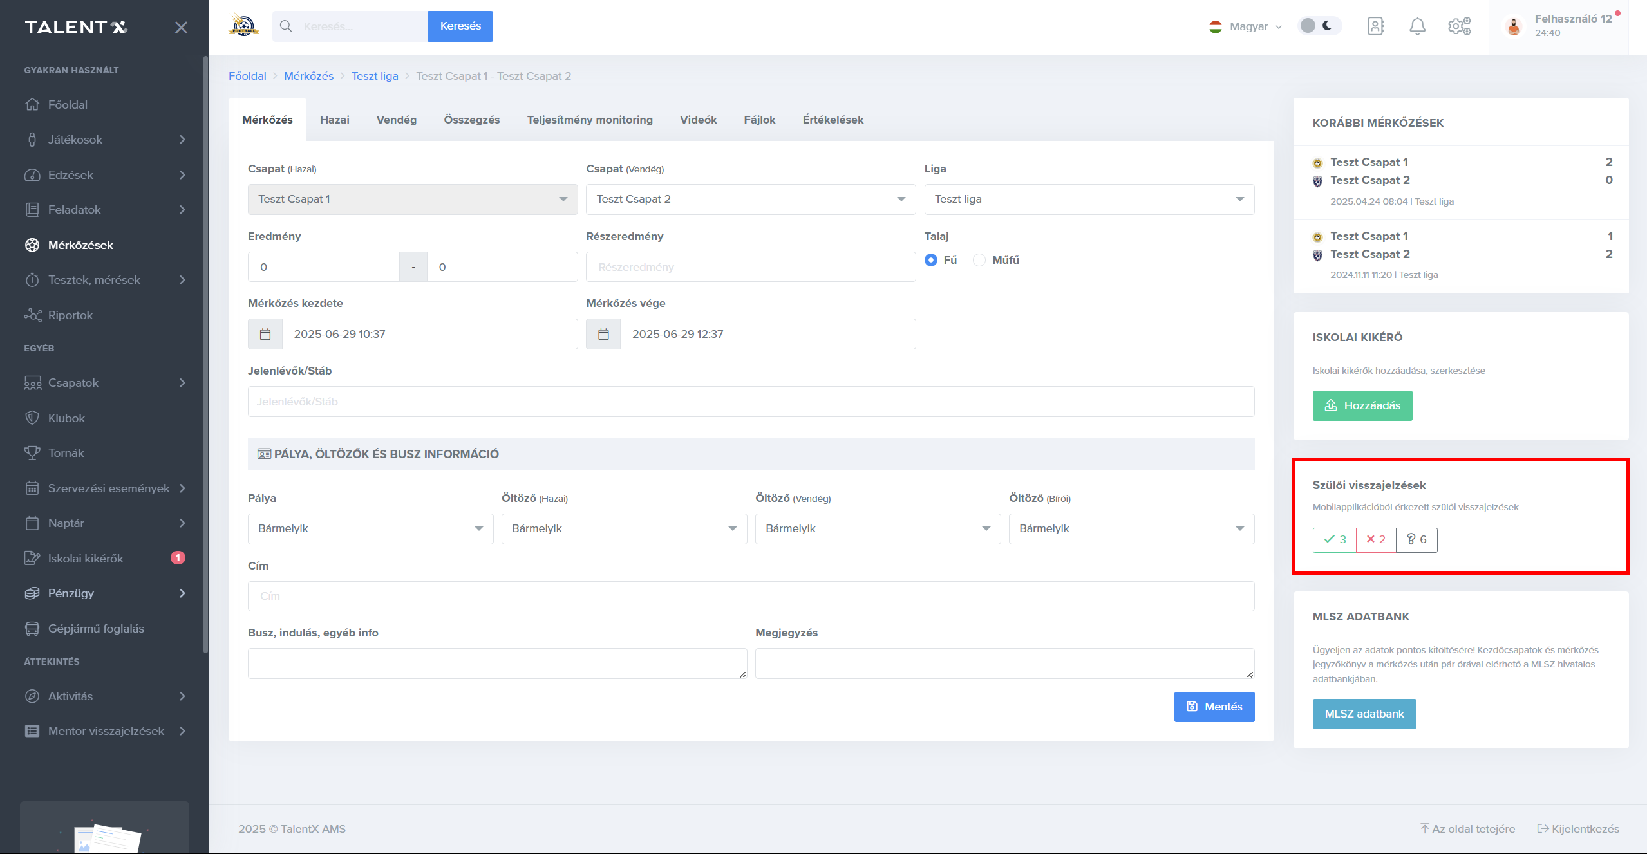
Task: Click the contacts badge icon in header
Action: tap(1375, 26)
